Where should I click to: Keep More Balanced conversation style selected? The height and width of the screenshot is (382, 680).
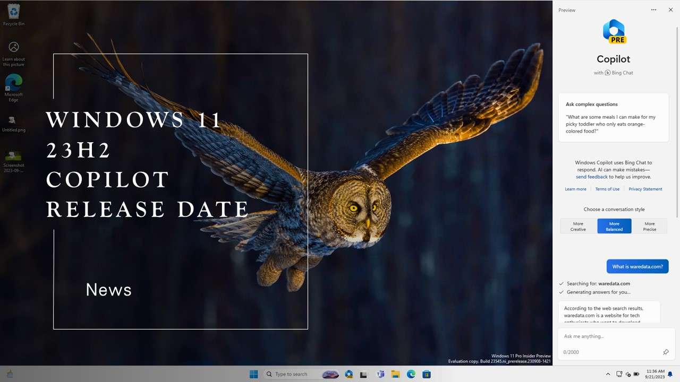pos(614,225)
